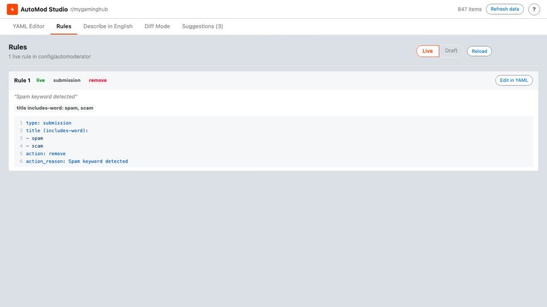This screenshot has width=547, height=307.
Task: Click the "Spam keyword detected" quote
Action: 45,96
